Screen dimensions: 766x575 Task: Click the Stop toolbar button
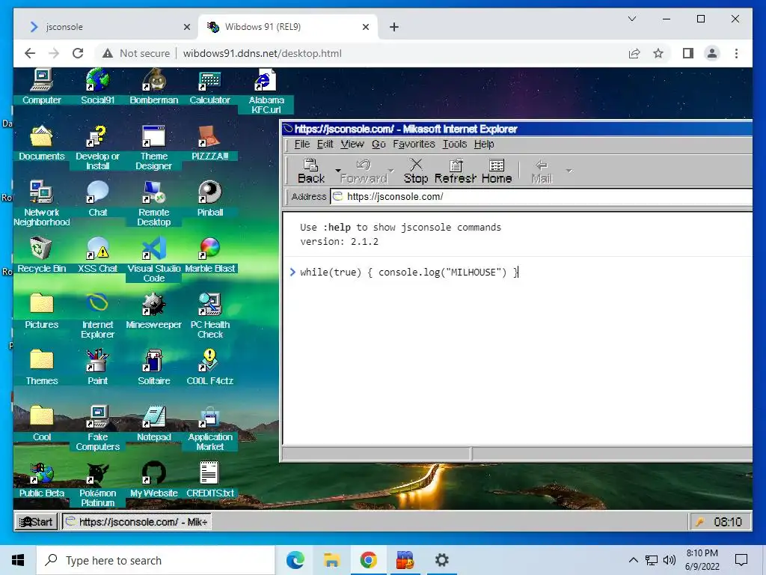416,171
